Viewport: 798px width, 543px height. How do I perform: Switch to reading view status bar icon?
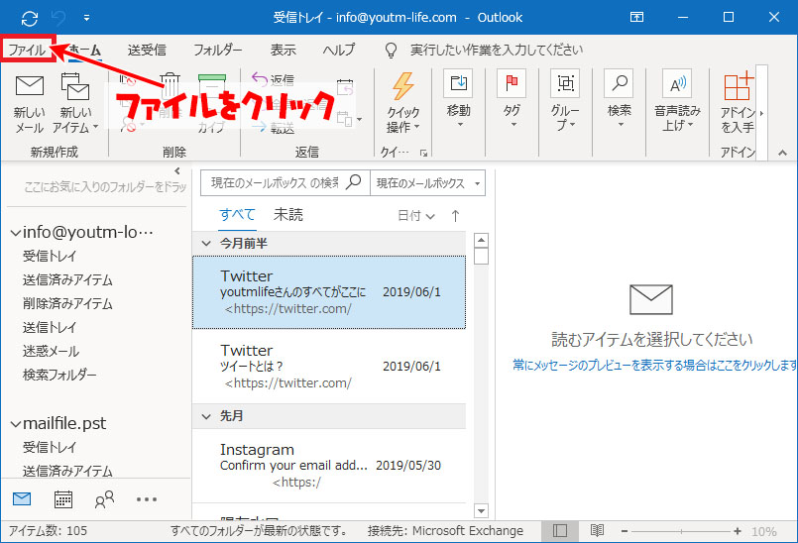pos(597,531)
